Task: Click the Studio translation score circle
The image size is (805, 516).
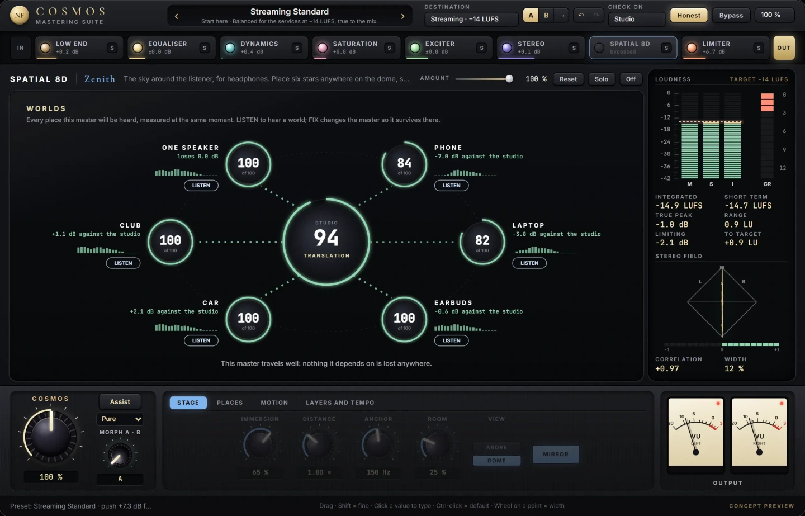Action: pos(326,242)
